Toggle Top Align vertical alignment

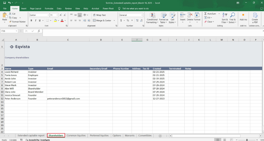(71, 15)
